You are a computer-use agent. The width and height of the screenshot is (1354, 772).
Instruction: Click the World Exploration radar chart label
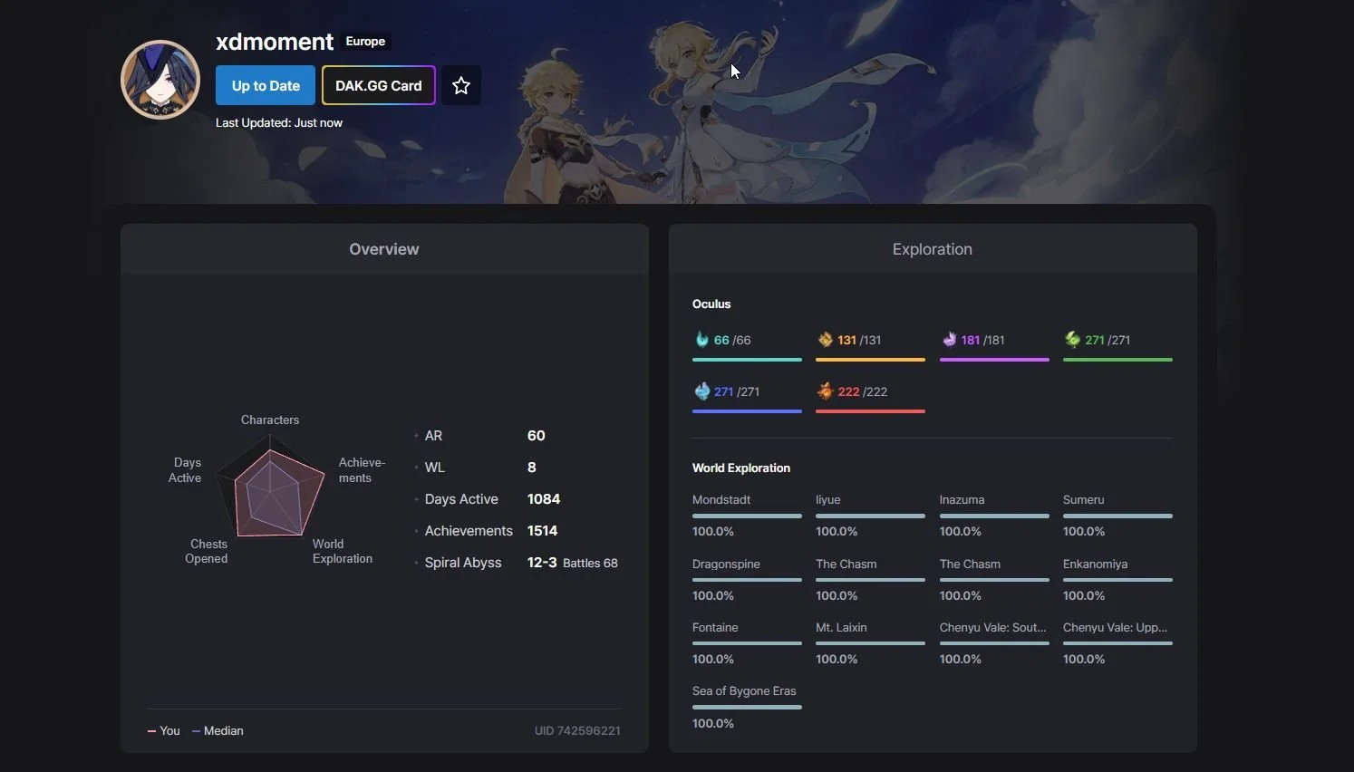[x=343, y=551]
